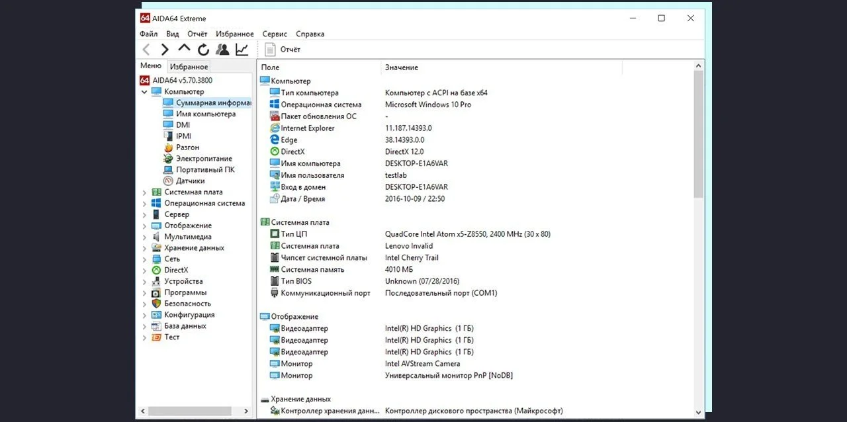Expand Операционная система tree node
The width and height of the screenshot is (847, 422).
pyautogui.click(x=144, y=204)
